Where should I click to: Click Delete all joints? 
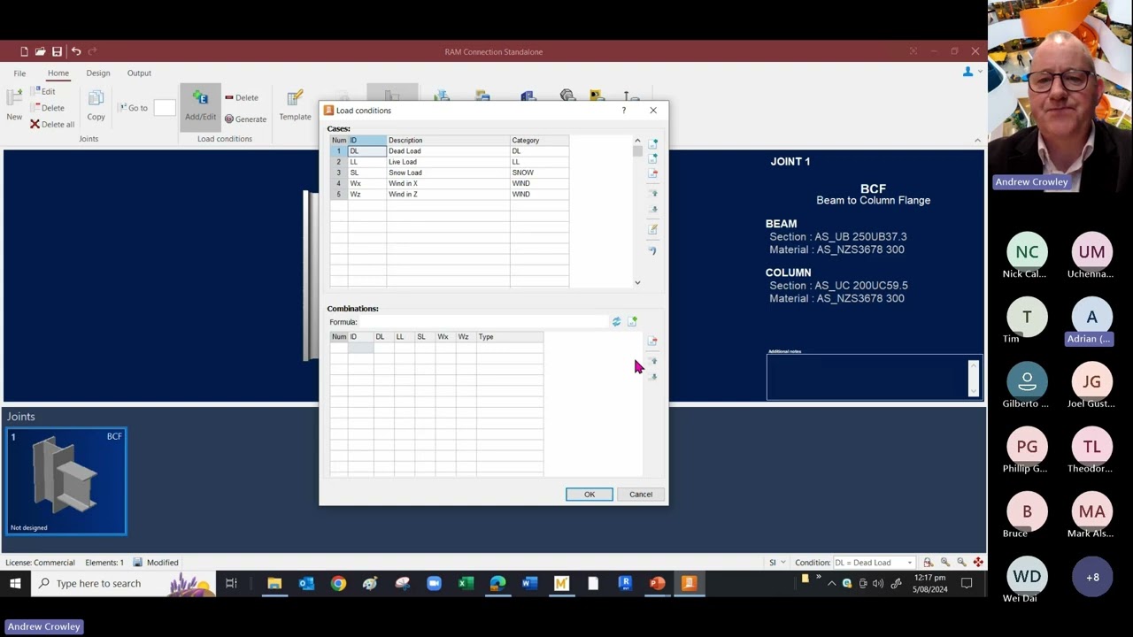point(52,124)
